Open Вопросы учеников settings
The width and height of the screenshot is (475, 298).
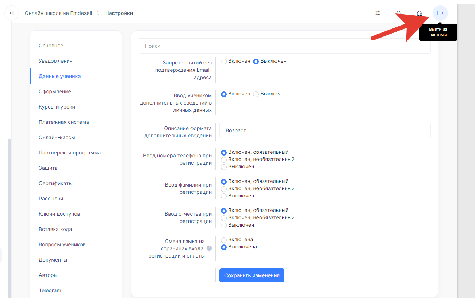(x=62, y=244)
